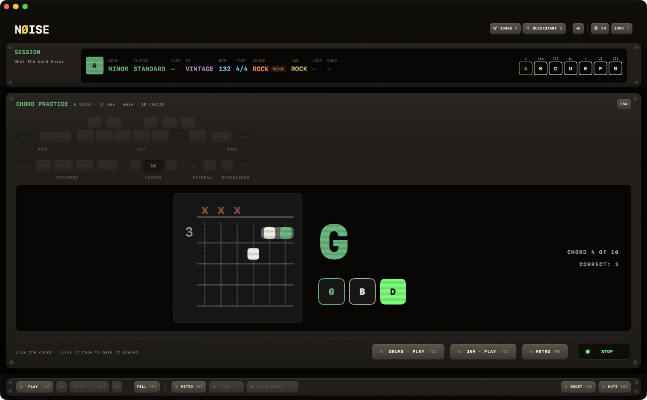Toggle light theme with the sun icon
Viewport: 647px width, 400px height.
(x=578, y=28)
